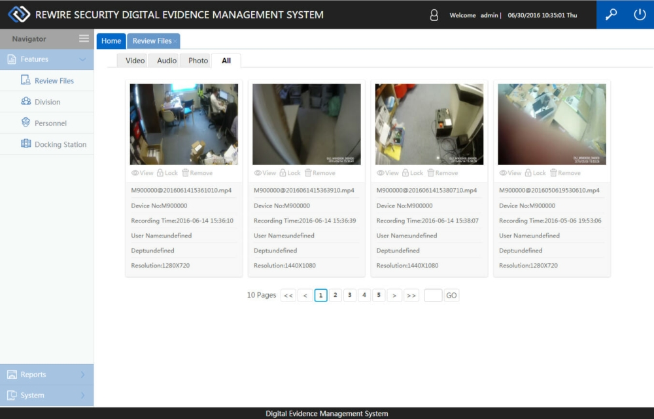Click the power logout icon
The height and width of the screenshot is (419, 654).
[640, 14]
